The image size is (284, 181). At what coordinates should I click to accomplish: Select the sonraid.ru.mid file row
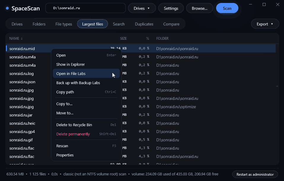(141, 49)
